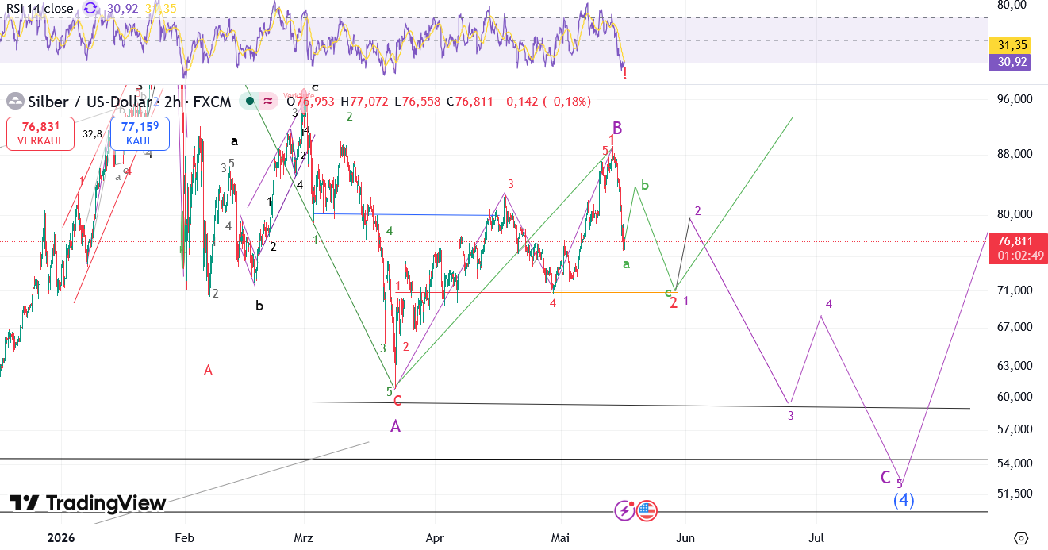Viewport: 1048px width, 550px height.
Task: Open the purple lightning event marker
Action: [x=626, y=510]
